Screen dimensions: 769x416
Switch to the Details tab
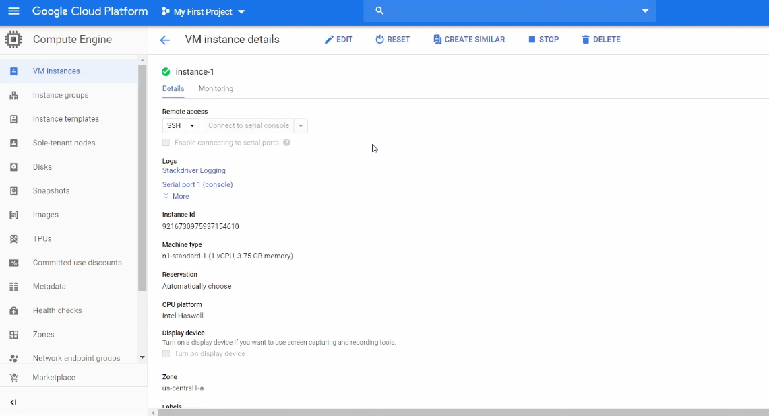click(x=173, y=89)
